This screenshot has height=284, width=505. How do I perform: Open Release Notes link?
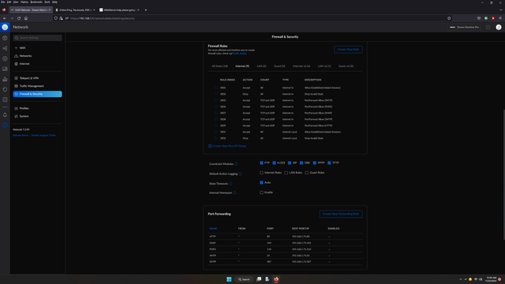tap(21, 135)
